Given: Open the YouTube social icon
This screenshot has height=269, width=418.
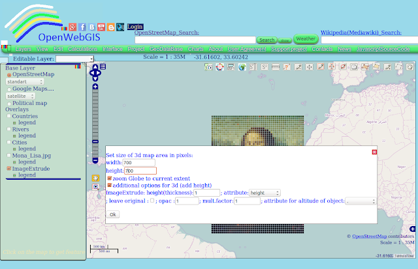Looking at the screenshot, I should (101, 27).
